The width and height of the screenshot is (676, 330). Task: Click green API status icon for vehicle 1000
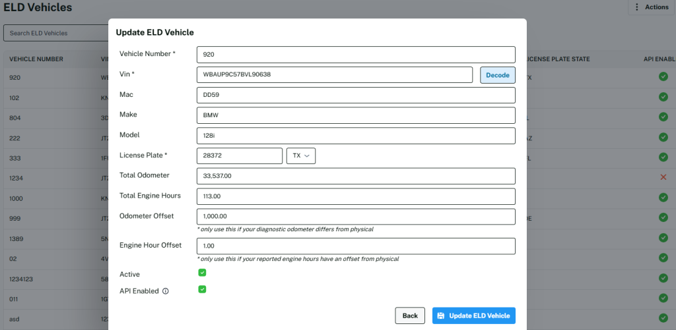pyautogui.click(x=663, y=198)
